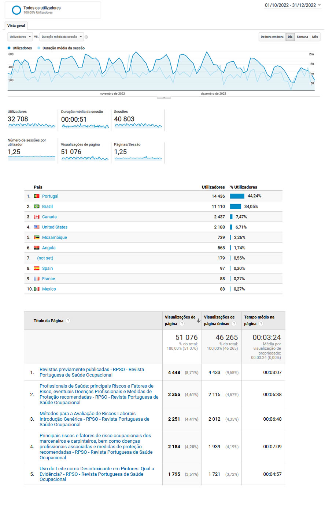
Task: Click help icon beside Título da Página
Action: pyautogui.click(x=68, y=321)
